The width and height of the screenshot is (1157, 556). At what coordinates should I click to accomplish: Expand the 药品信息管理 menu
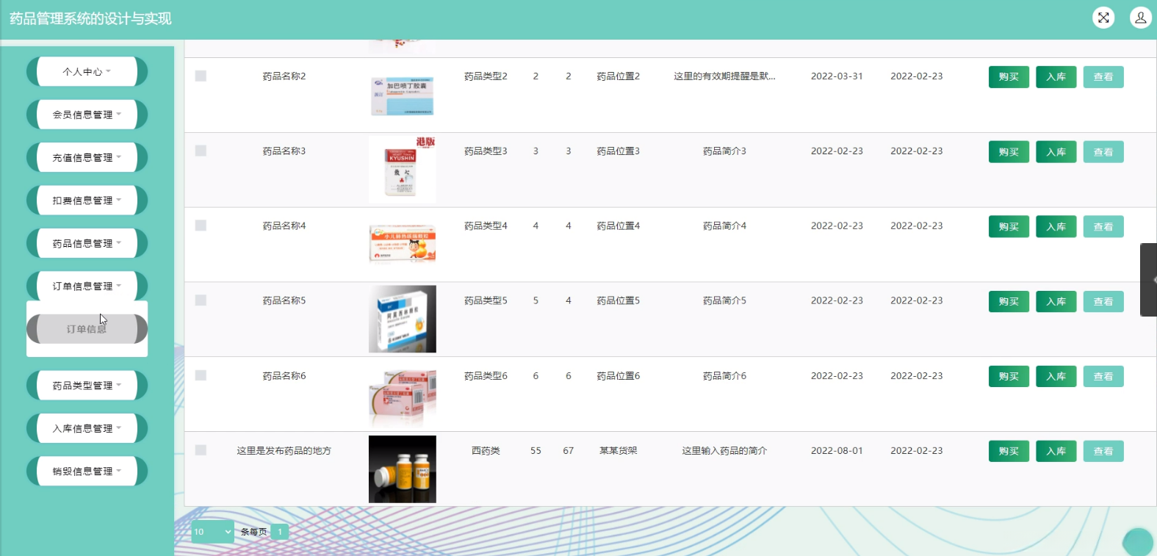pos(87,243)
